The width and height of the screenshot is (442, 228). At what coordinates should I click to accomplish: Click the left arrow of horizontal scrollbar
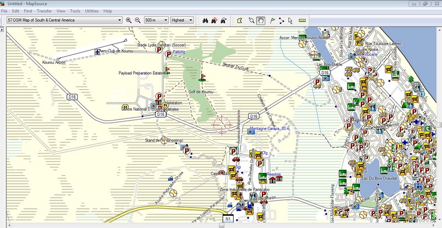pos(9,225)
